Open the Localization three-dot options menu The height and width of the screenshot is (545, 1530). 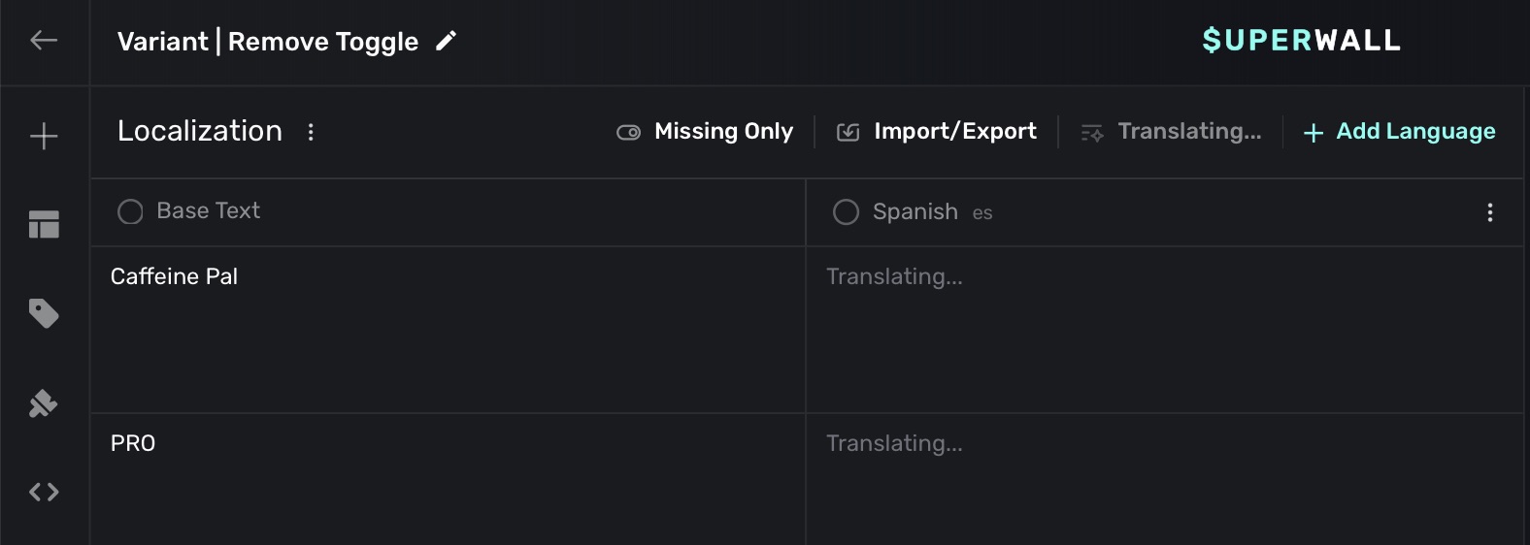(x=311, y=132)
